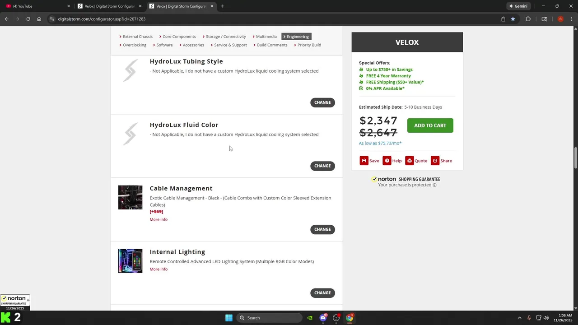Viewport: 578px width, 325px height.
Task: Click the NVIDIA taskbar icon
Action: pos(310,318)
